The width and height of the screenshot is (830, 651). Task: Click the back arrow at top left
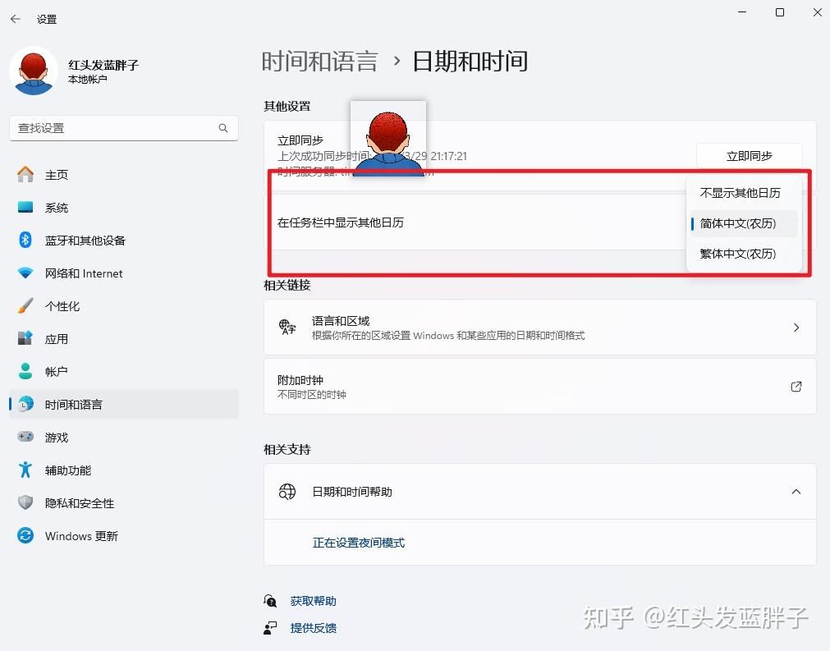click(x=16, y=18)
